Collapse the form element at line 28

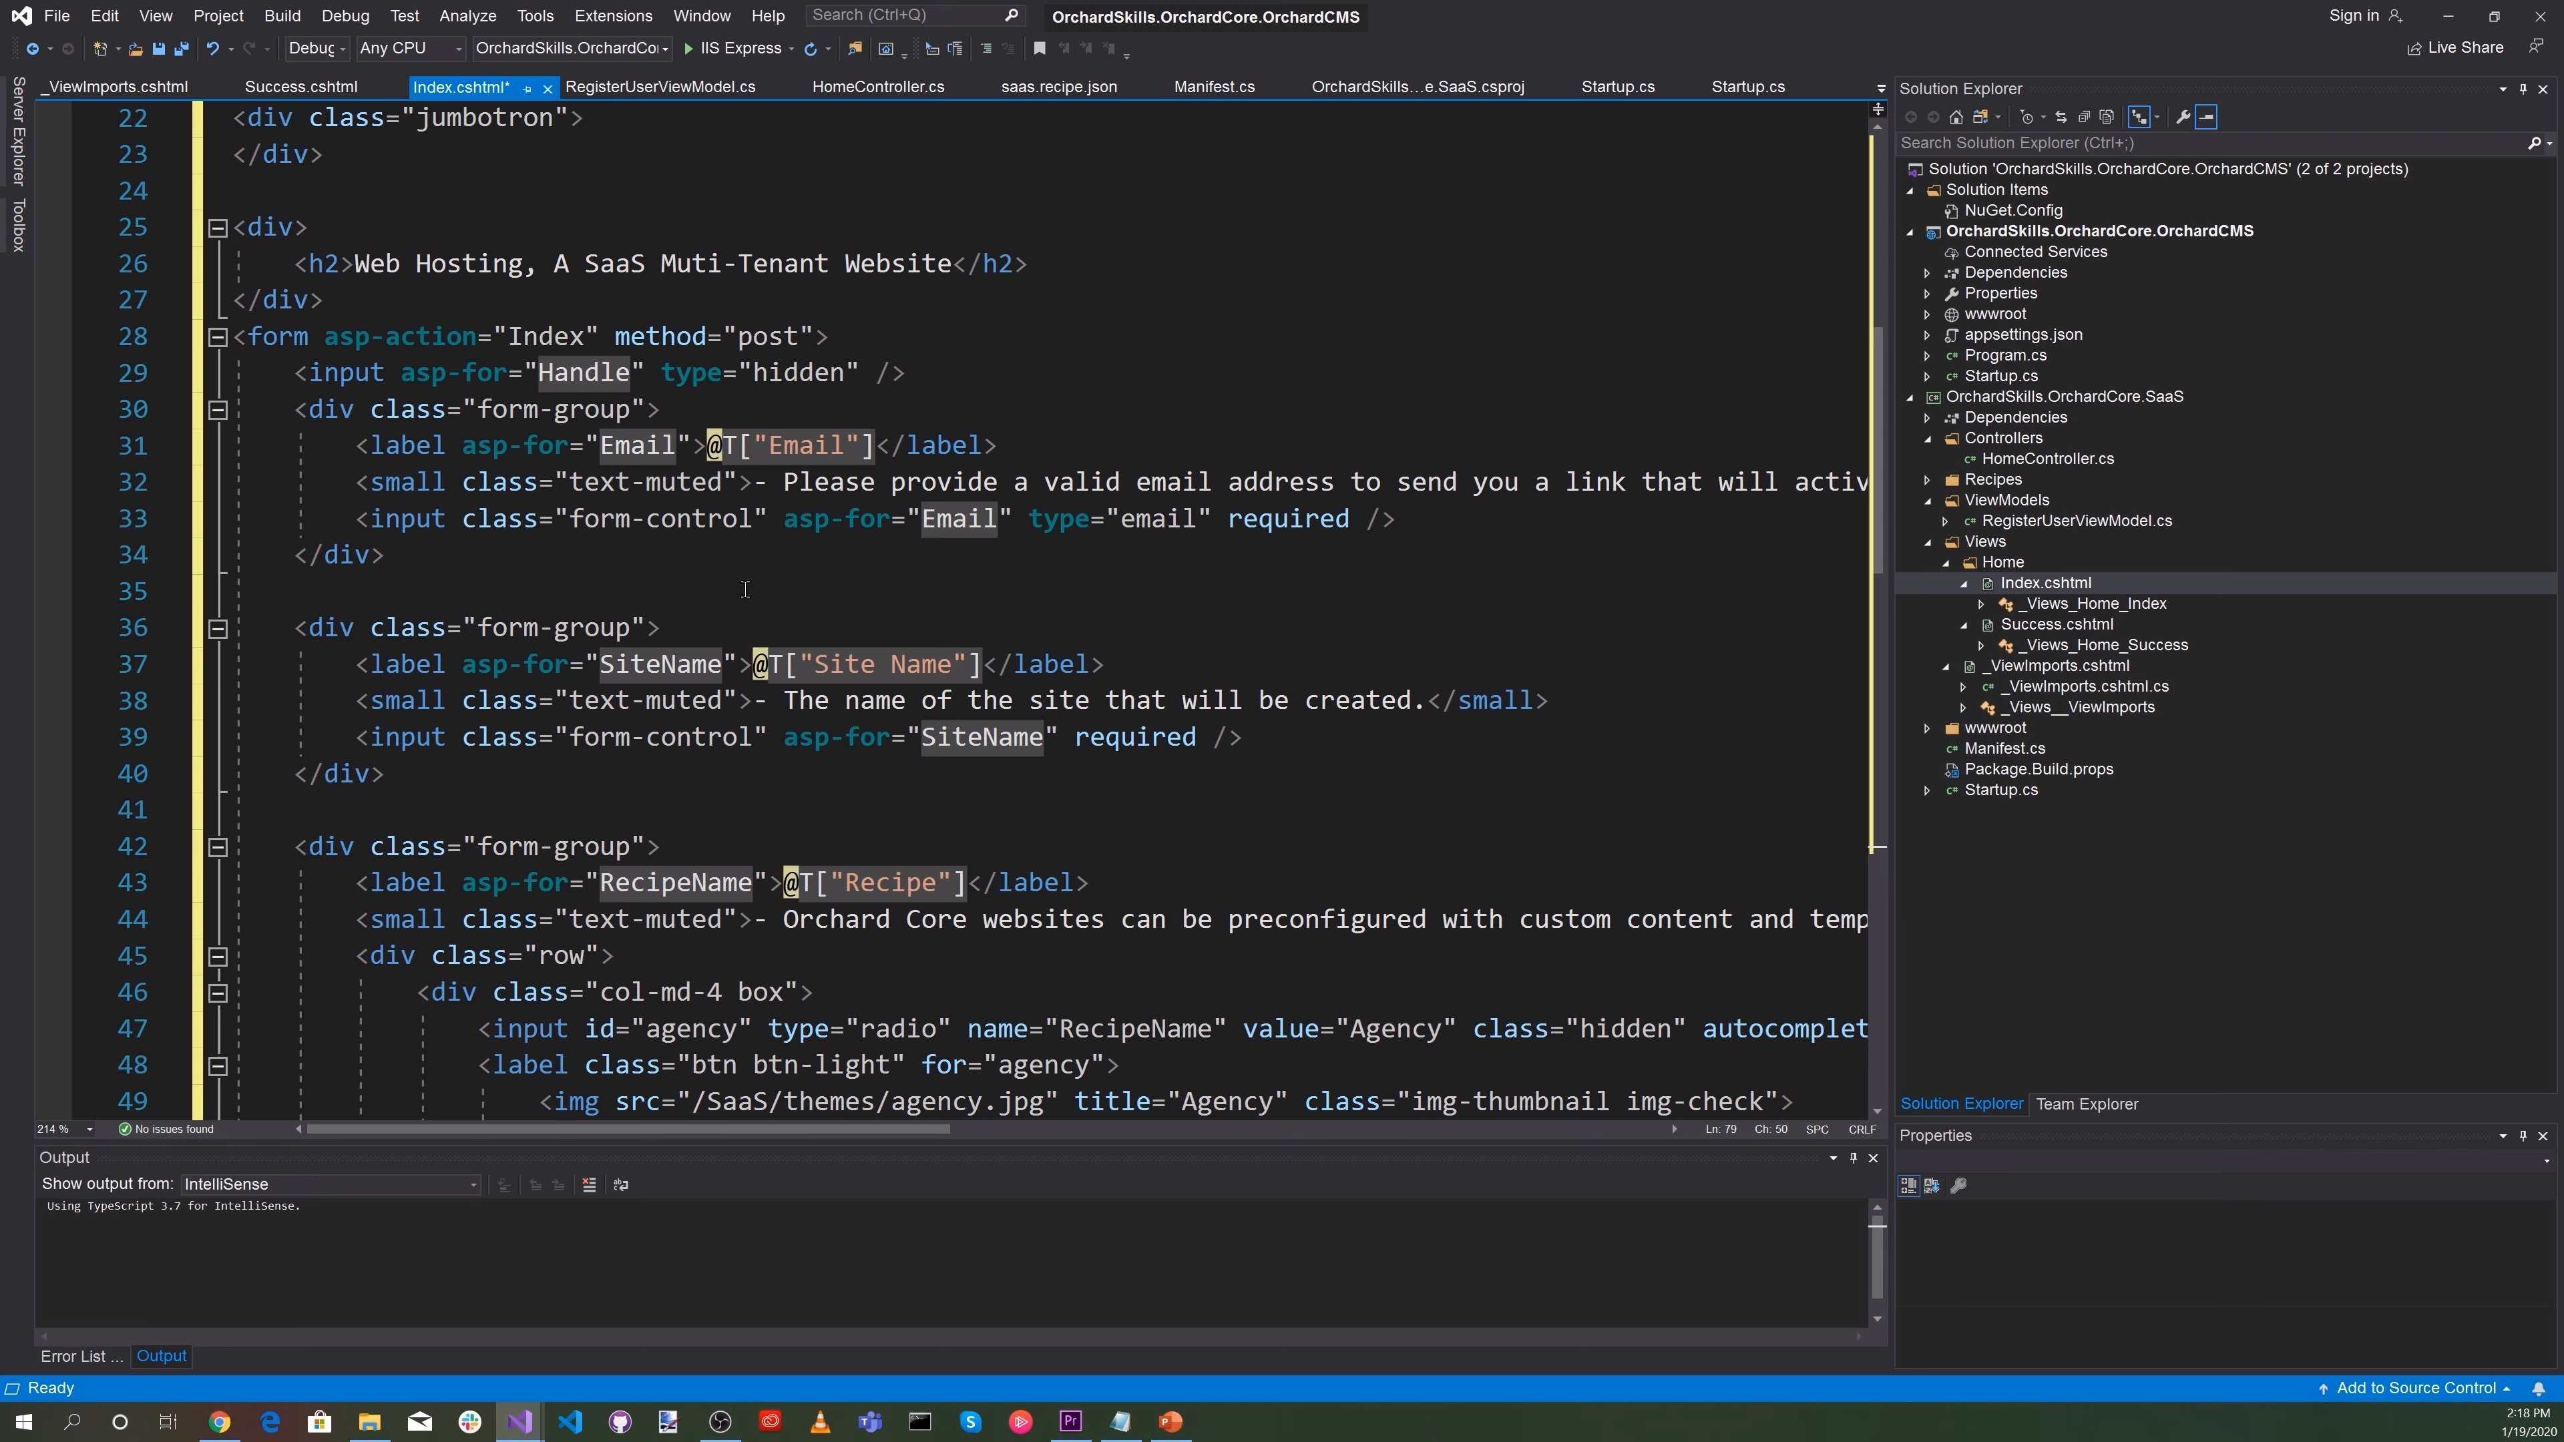pyautogui.click(x=218, y=337)
